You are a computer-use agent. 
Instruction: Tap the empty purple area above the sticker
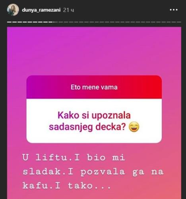click(94, 51)
